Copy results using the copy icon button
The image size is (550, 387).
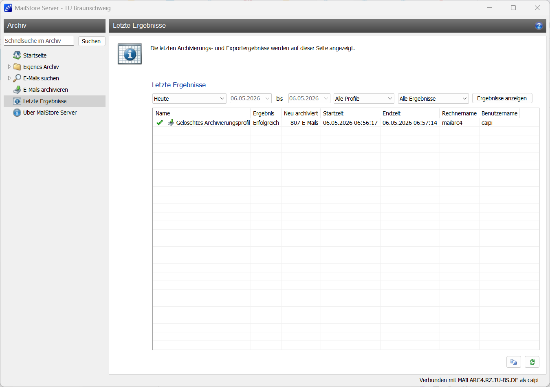coord(514,362)
